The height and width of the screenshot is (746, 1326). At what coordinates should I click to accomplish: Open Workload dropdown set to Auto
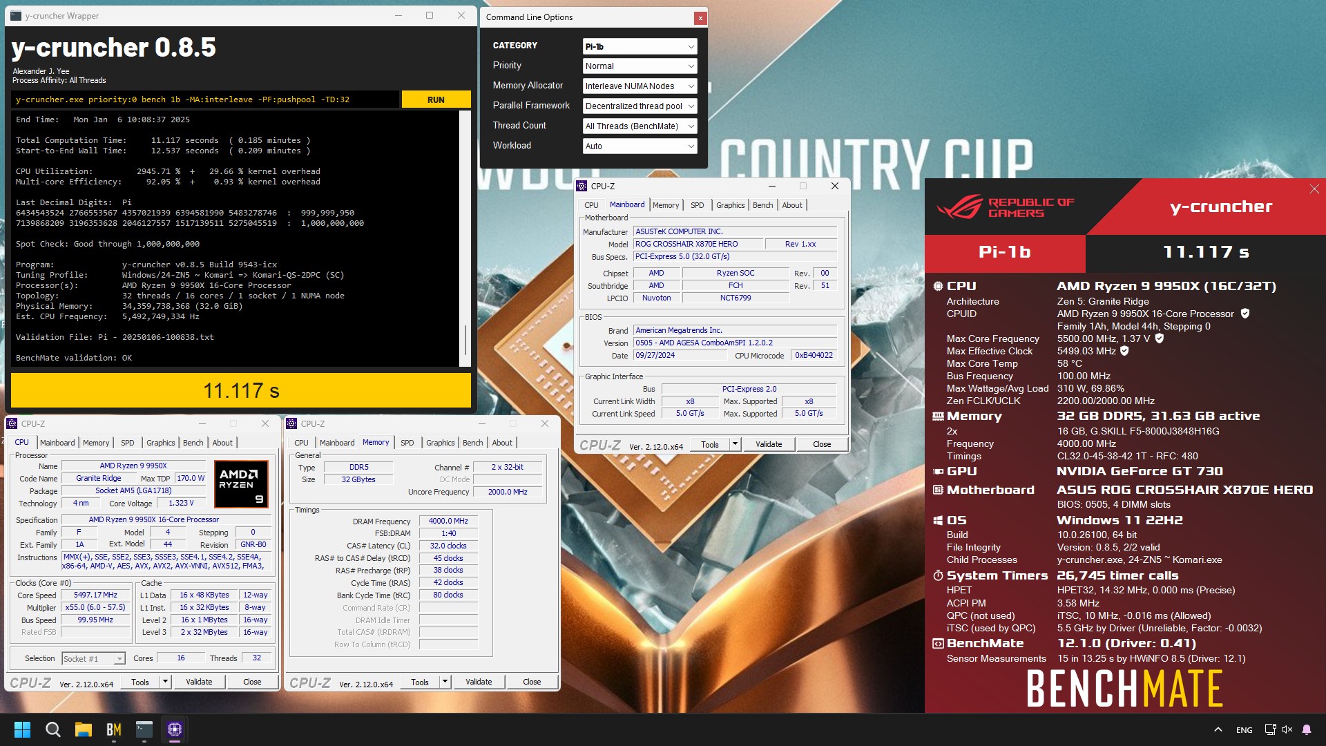point(640,146)
